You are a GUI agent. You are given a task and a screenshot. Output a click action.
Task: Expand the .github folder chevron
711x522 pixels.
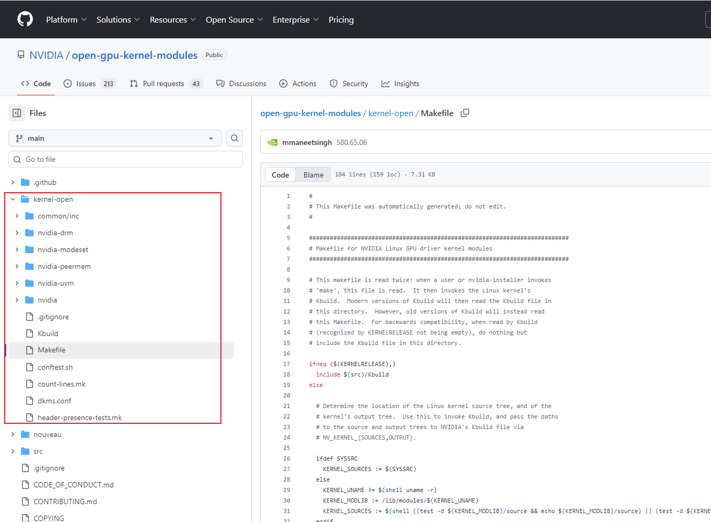pyautogui.click(x=13, y=182)
